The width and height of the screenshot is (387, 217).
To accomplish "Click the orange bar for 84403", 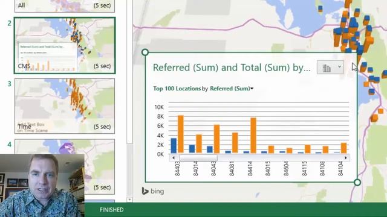I will coord(181,134).
